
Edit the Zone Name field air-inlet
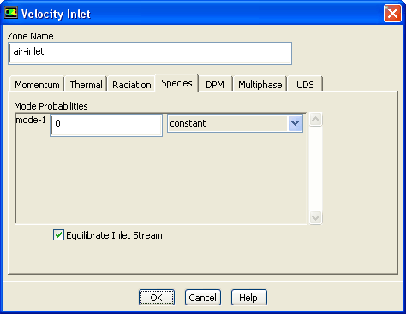click(x=150, y=53)
